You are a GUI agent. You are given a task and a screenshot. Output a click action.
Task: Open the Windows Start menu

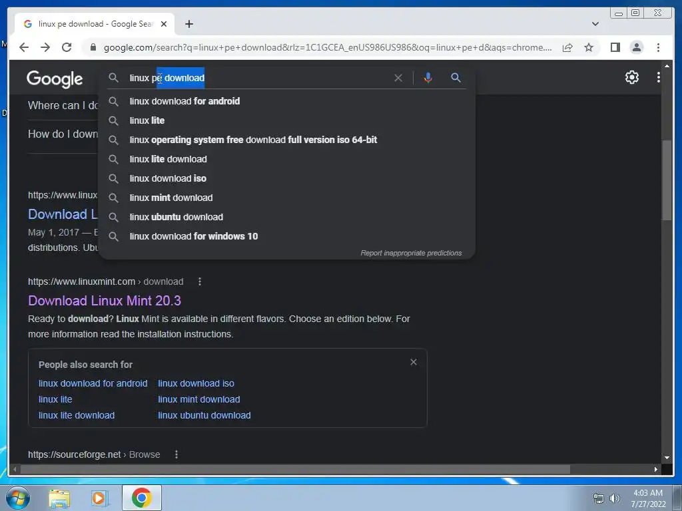18,498
